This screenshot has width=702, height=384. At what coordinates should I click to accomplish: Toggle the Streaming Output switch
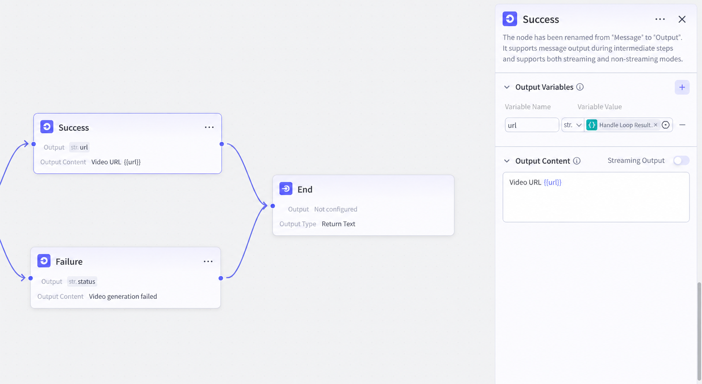click(681, 161)
